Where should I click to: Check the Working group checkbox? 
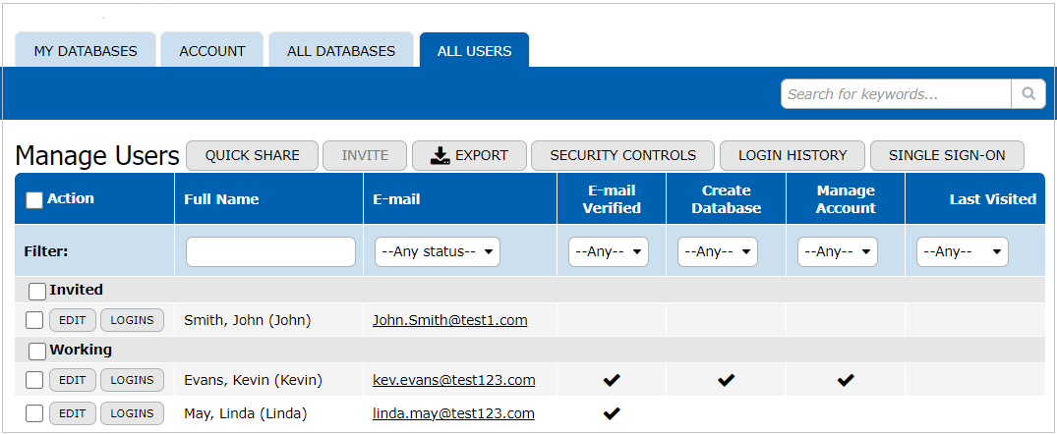(x=37, y=351)
